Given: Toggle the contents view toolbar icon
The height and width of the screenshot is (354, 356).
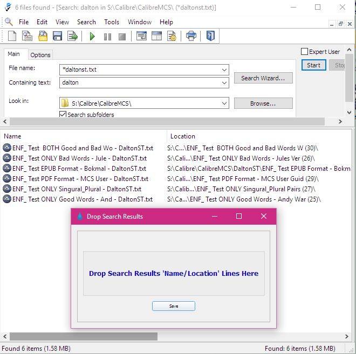Looking at the screenshot, I should point(141,36).
